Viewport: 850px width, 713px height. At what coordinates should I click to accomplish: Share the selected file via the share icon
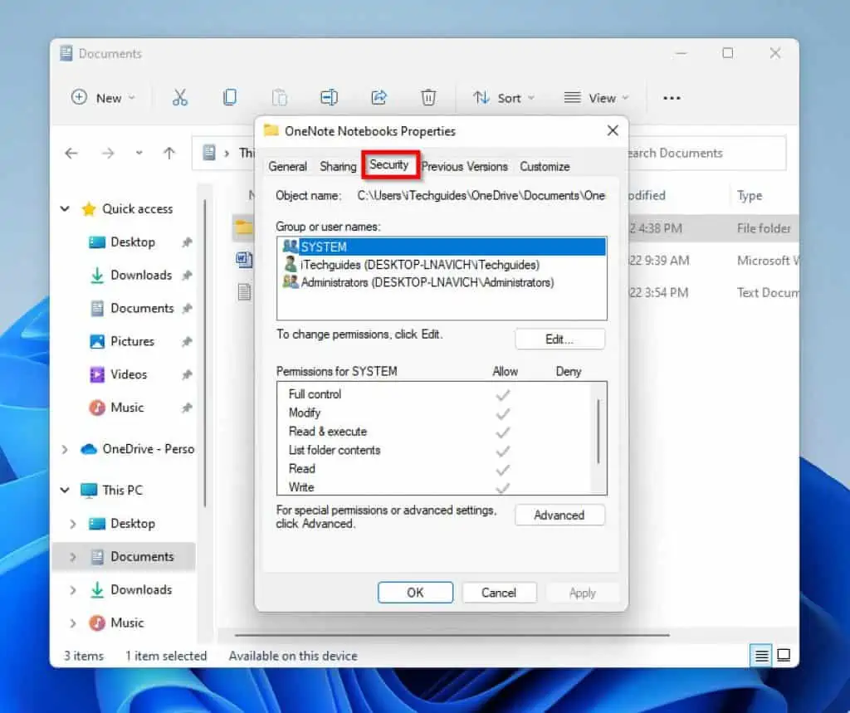(379, 97)
